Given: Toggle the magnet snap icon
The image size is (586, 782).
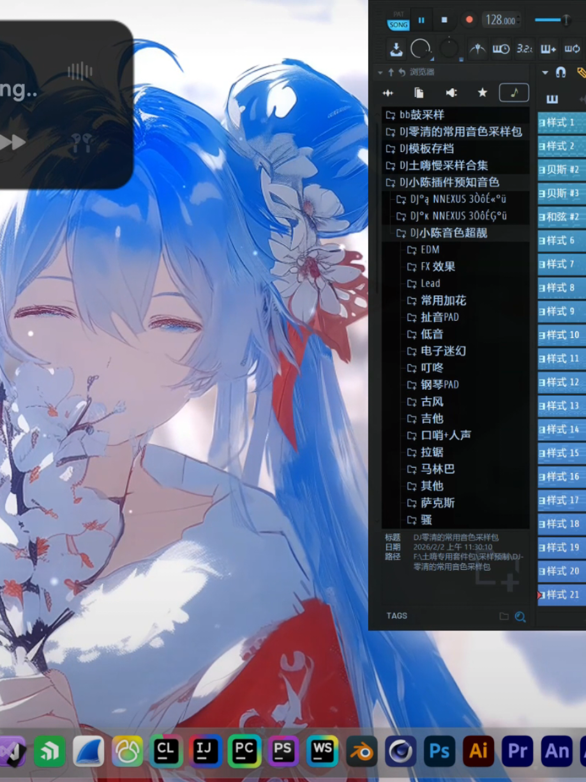Looking at the screenshot, I should [x=561, y=73].
